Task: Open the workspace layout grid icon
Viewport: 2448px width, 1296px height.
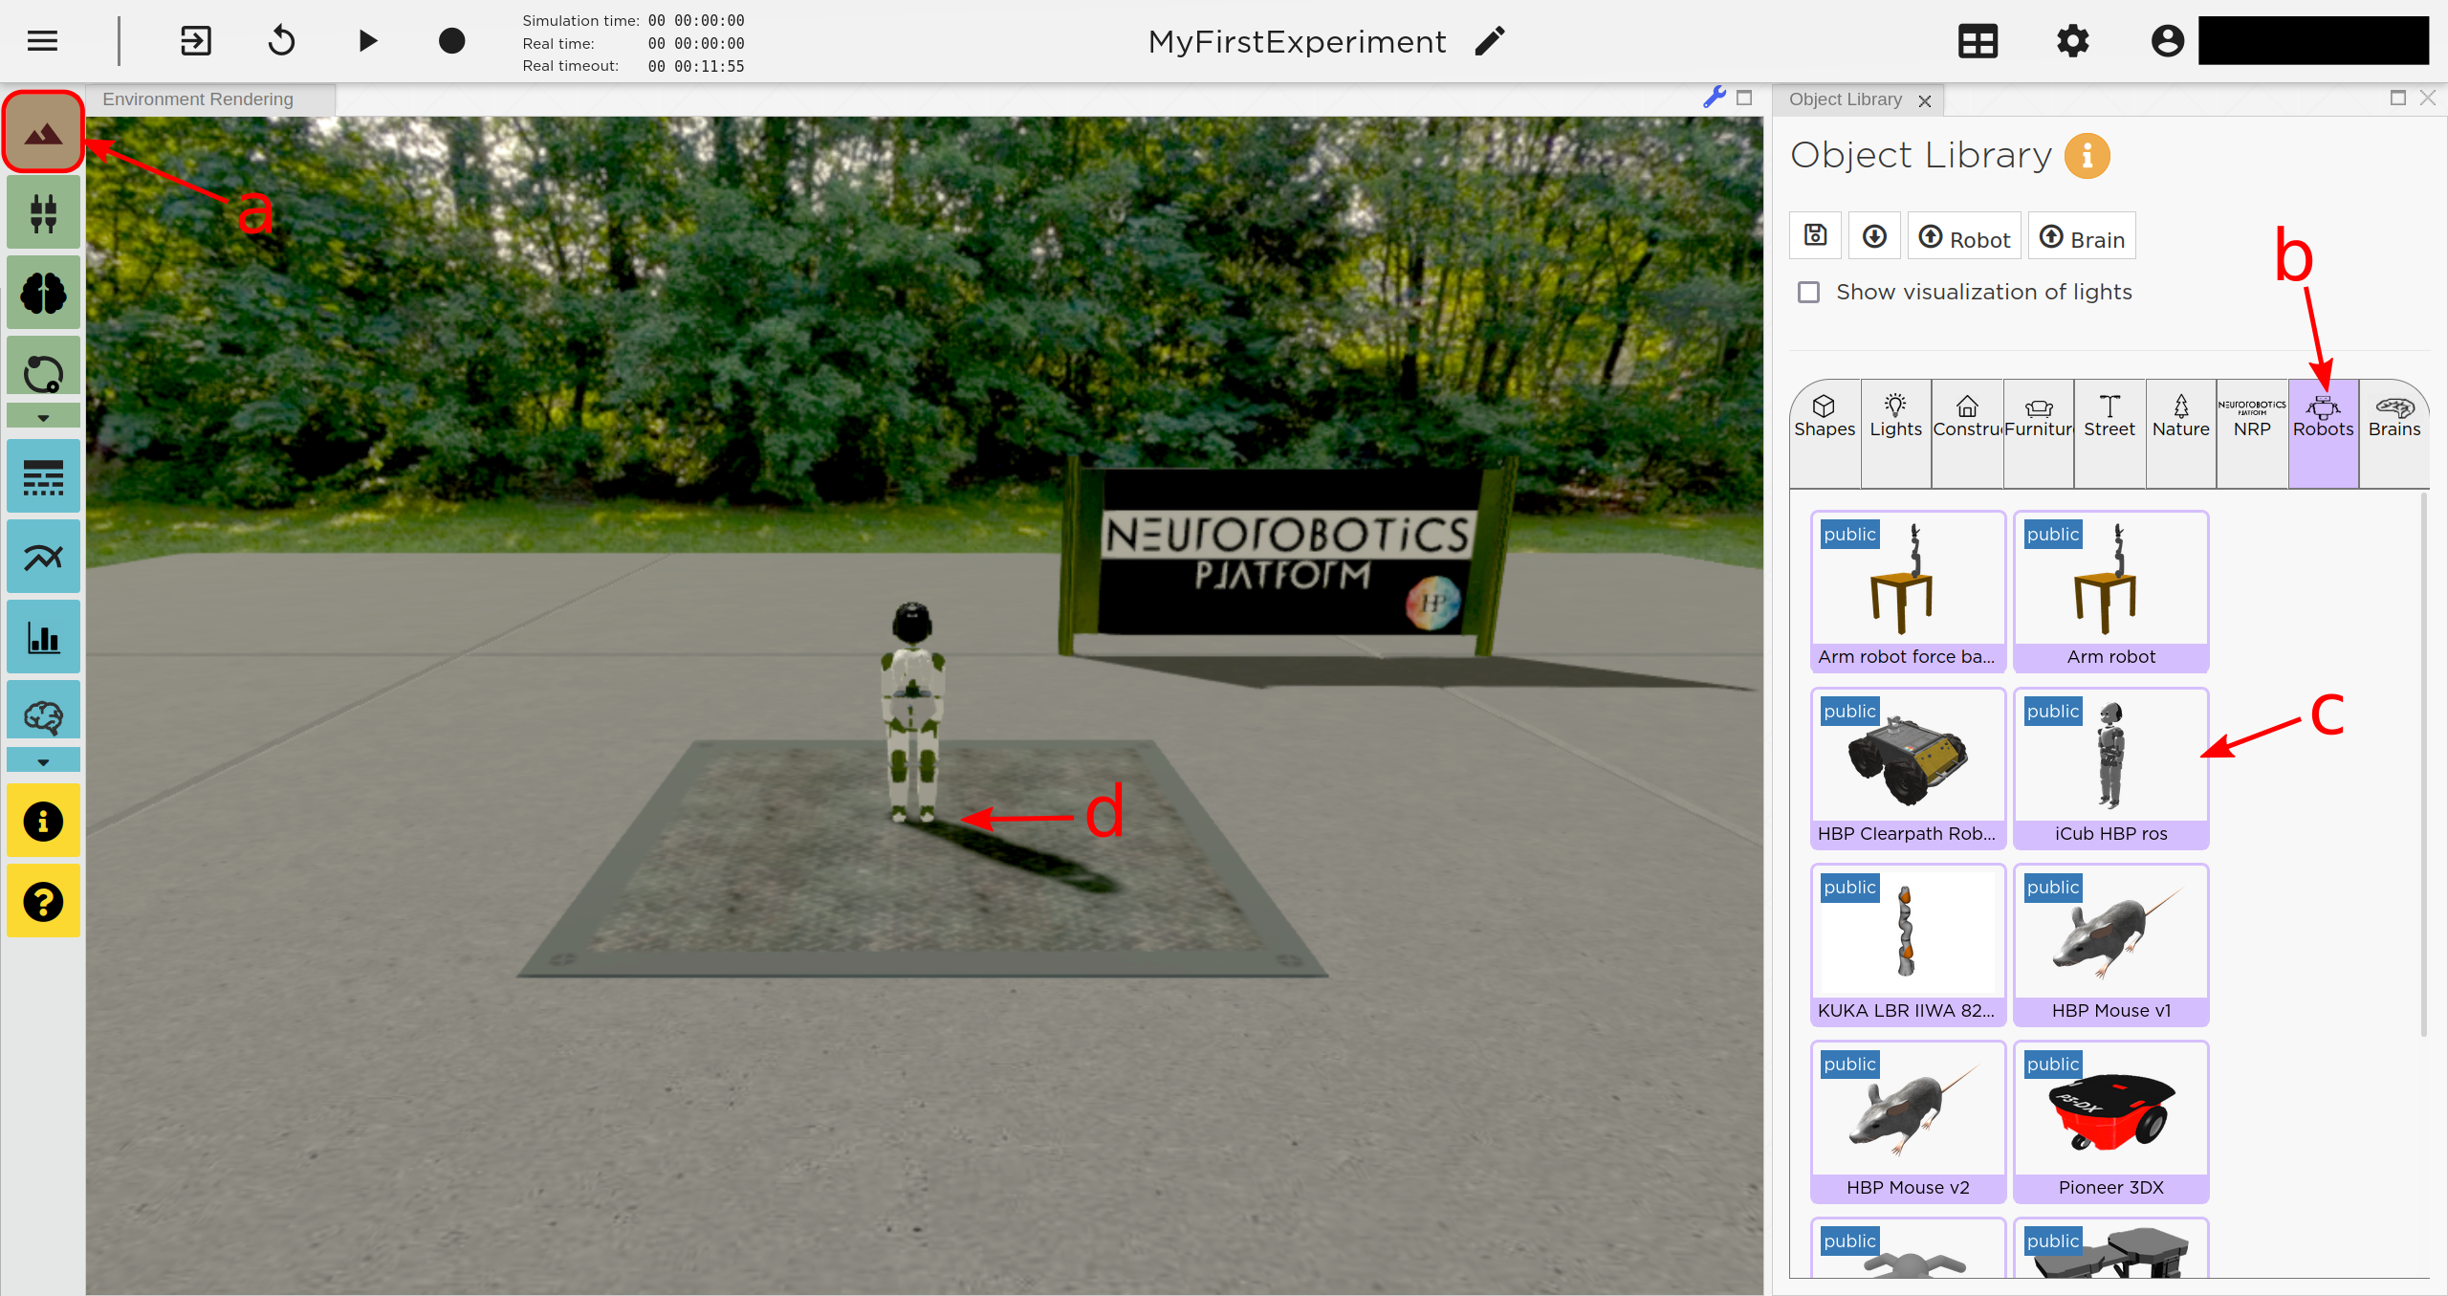Action: (x=1978, y=41)
